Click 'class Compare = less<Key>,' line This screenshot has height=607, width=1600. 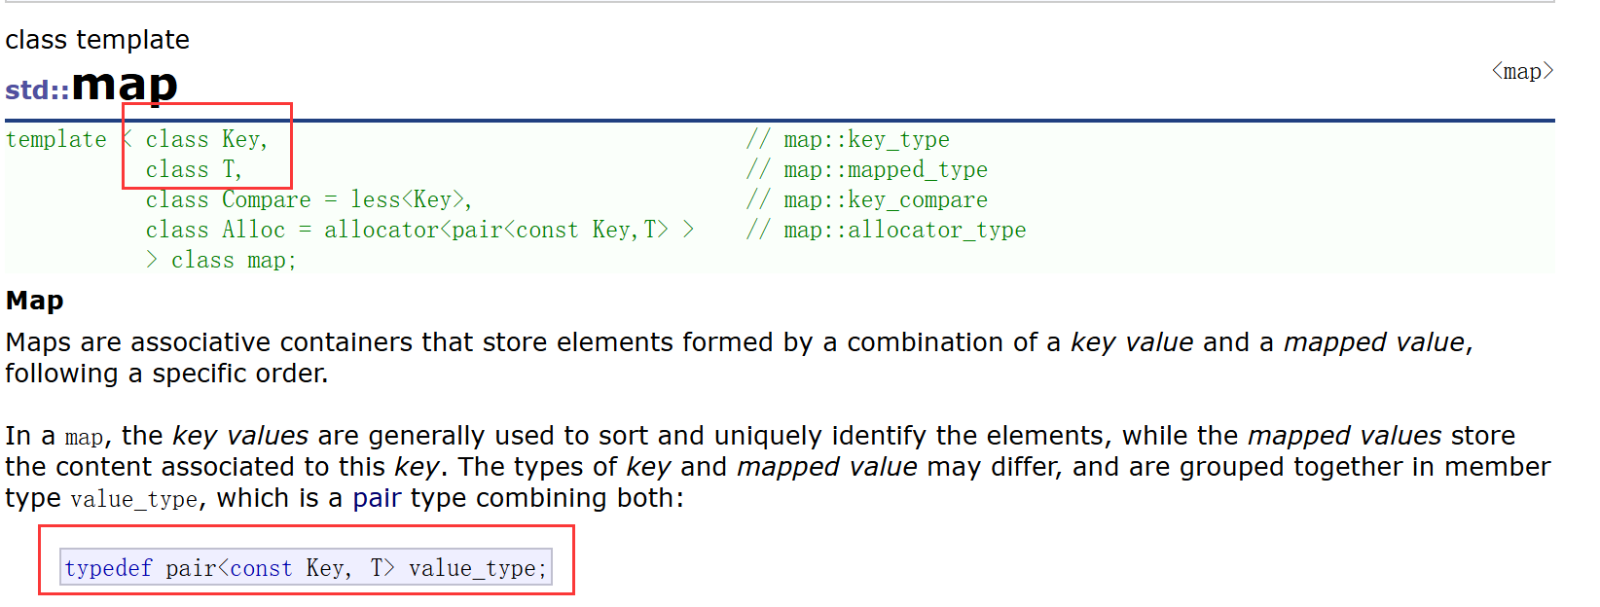tap(309, 200)
